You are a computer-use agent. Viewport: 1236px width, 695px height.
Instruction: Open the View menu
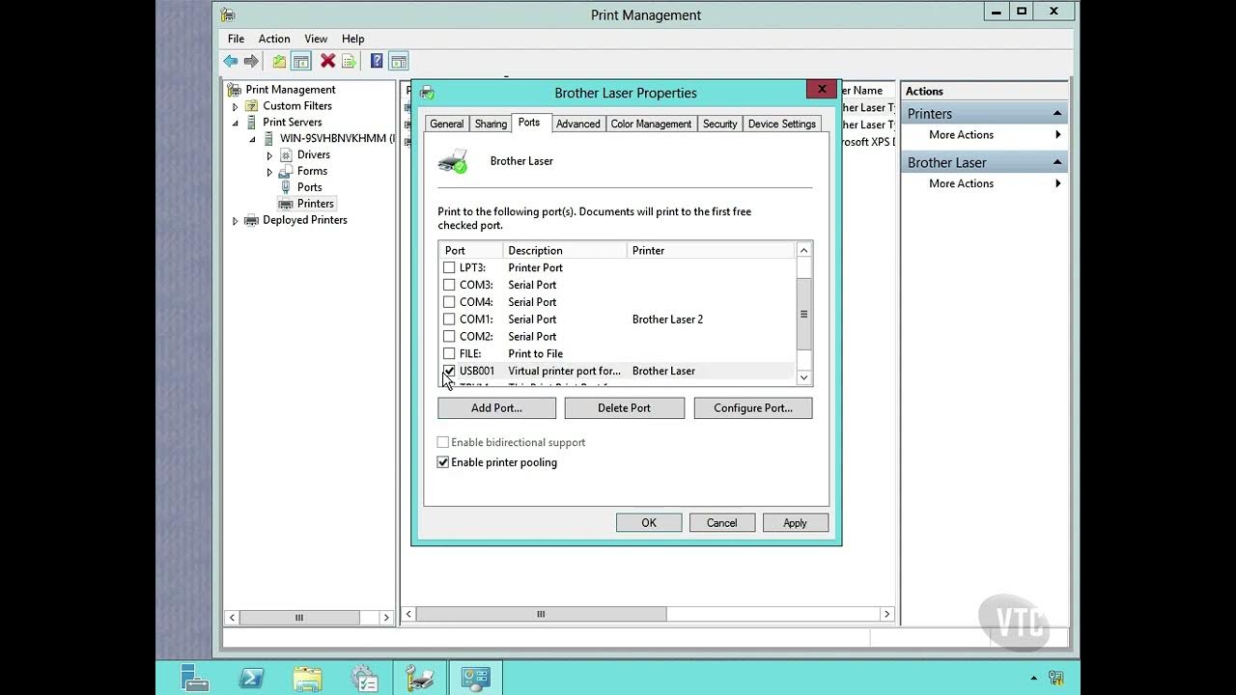coord(316,39)
